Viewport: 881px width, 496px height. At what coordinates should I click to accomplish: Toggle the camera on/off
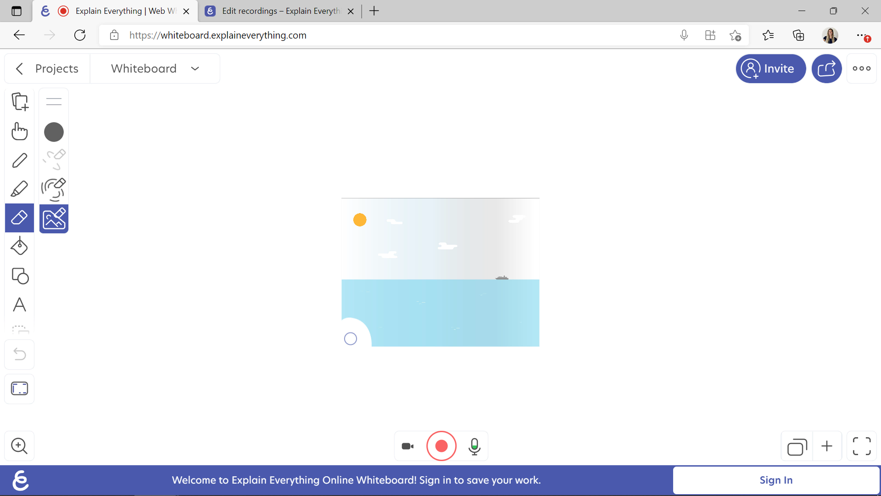(408, 445)
